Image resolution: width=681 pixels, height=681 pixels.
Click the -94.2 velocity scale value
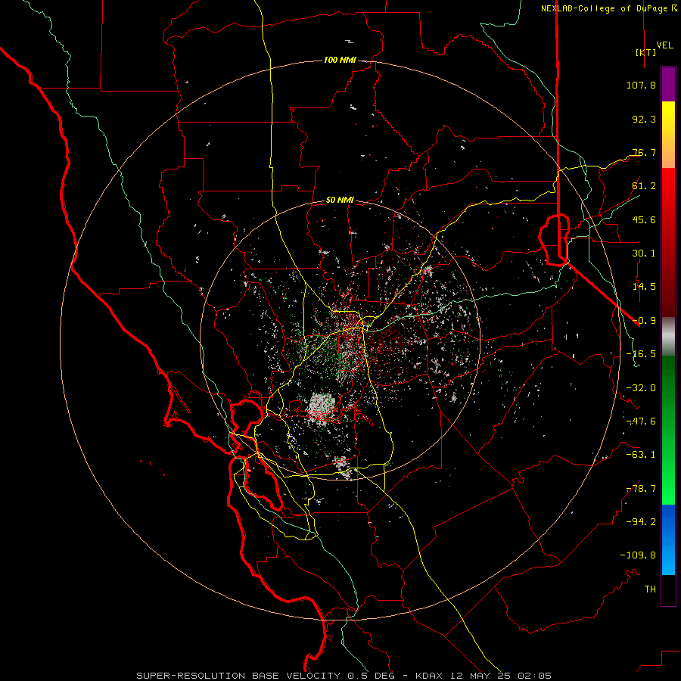[x=641, y=522]
